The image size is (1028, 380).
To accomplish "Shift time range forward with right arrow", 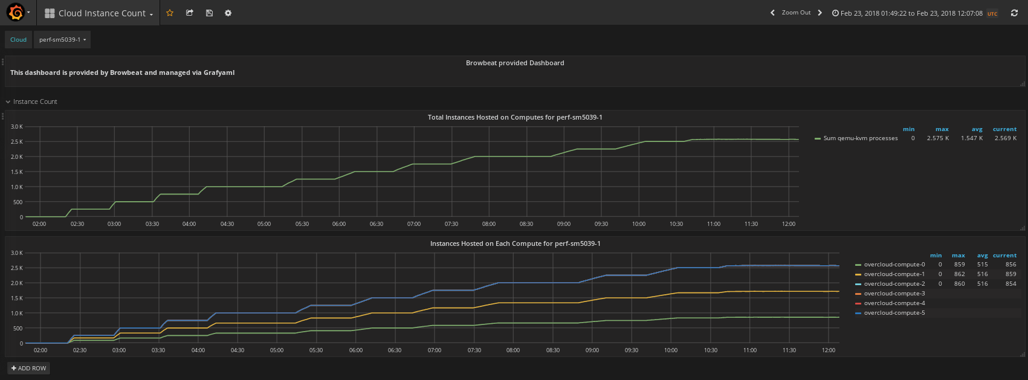I will click(x=819, y=13).
